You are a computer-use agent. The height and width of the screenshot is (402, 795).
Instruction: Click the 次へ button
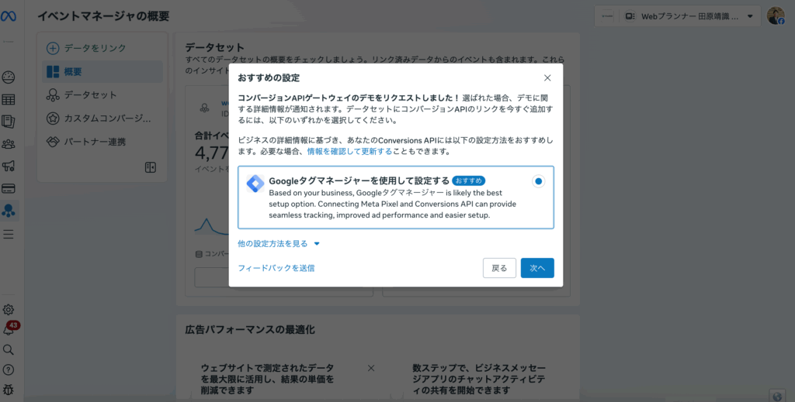pyautogui.click(x=537, y=268)
